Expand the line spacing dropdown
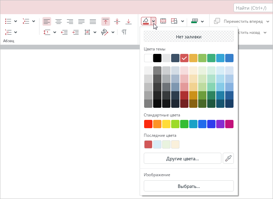This screenshot has width=273, height=199. (54, 32)
